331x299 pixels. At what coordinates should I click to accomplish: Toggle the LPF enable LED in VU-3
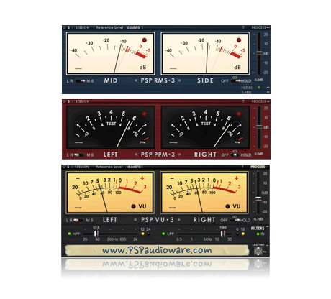(163, 234)
